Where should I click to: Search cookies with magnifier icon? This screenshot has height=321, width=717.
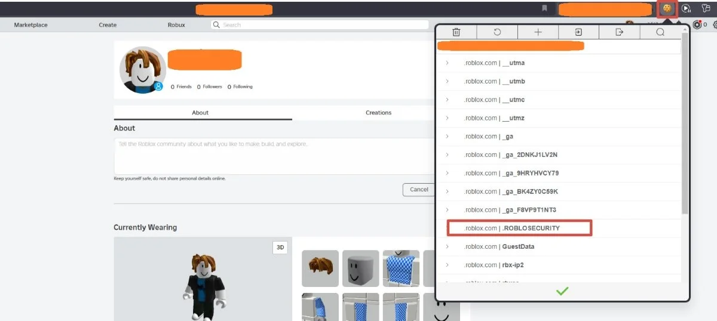click(x=660, y=32)
